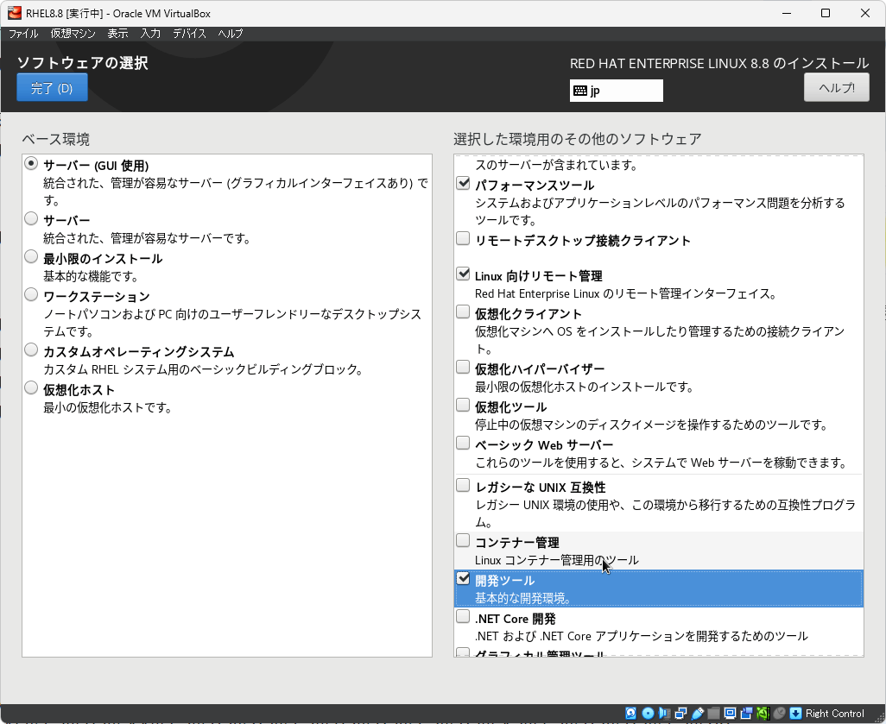The image size is (886, 724).
Task: Open the 仮想マシン menu
Action: coord(73,34)
